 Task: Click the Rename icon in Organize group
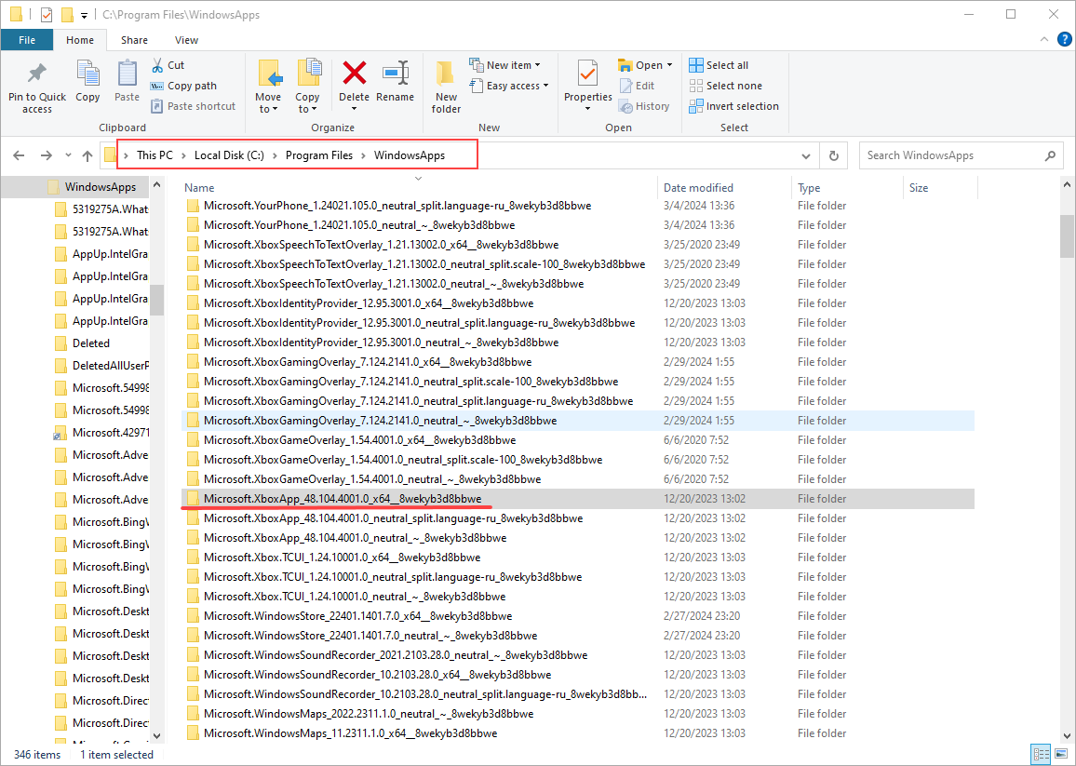[396, 74]
